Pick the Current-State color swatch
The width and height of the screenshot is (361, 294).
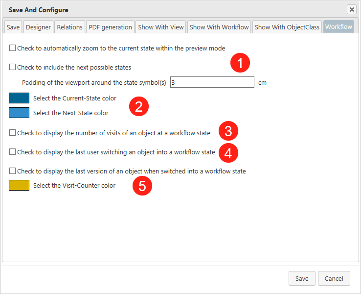point(19,98)
